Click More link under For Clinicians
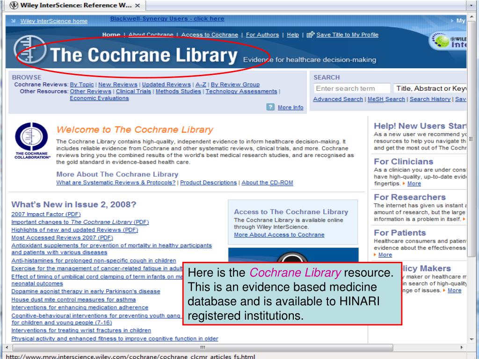 pyautogui.click(x=414, y=184)
